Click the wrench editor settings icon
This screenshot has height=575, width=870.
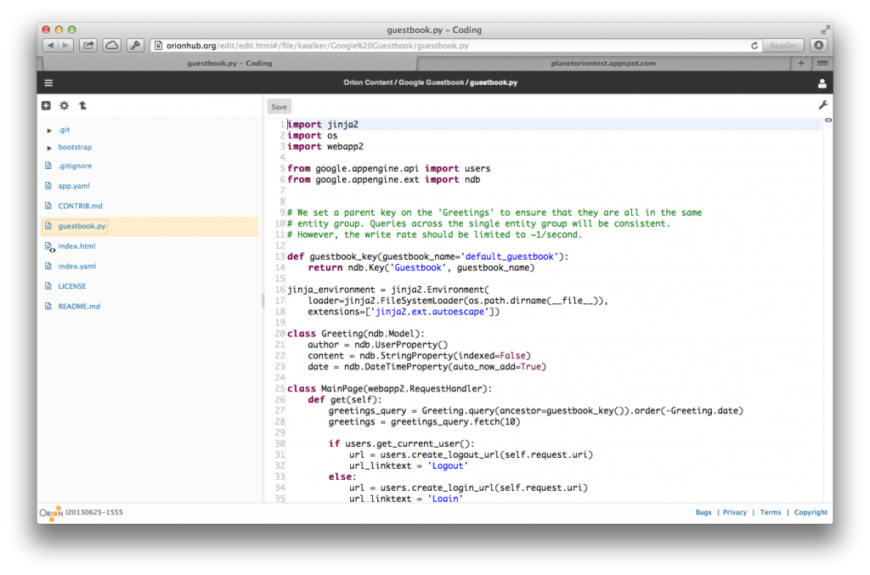pos(822,104)
